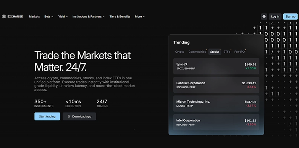Select the Stocks trending tab
This screenshot has height=148, width=299.
point(215,51)
